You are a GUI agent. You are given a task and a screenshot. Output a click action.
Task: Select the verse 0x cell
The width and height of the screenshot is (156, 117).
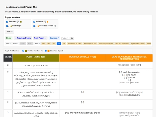point(8,65)
